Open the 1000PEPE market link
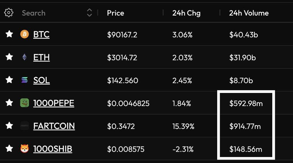 tap(54, 103)
